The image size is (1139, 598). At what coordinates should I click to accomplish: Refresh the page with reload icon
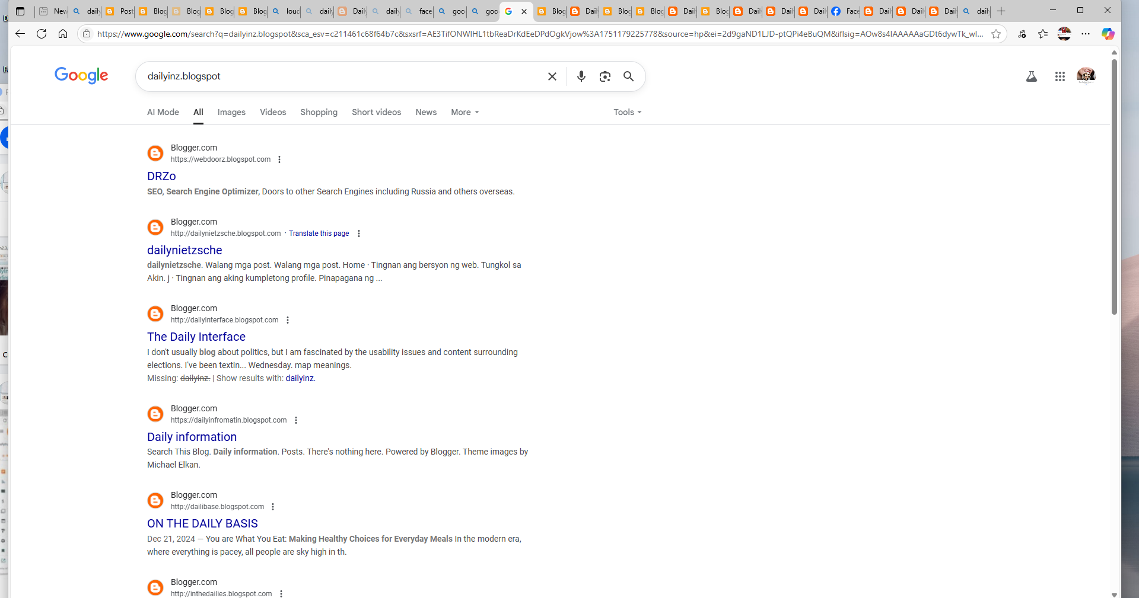tap(42, 34)
